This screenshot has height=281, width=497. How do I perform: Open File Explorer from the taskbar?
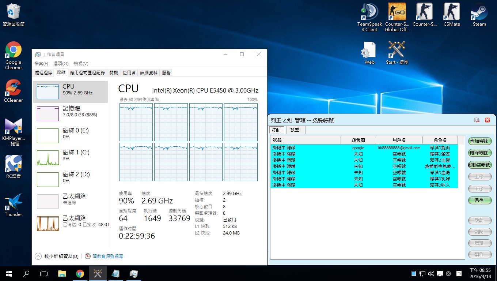point(62,273)
